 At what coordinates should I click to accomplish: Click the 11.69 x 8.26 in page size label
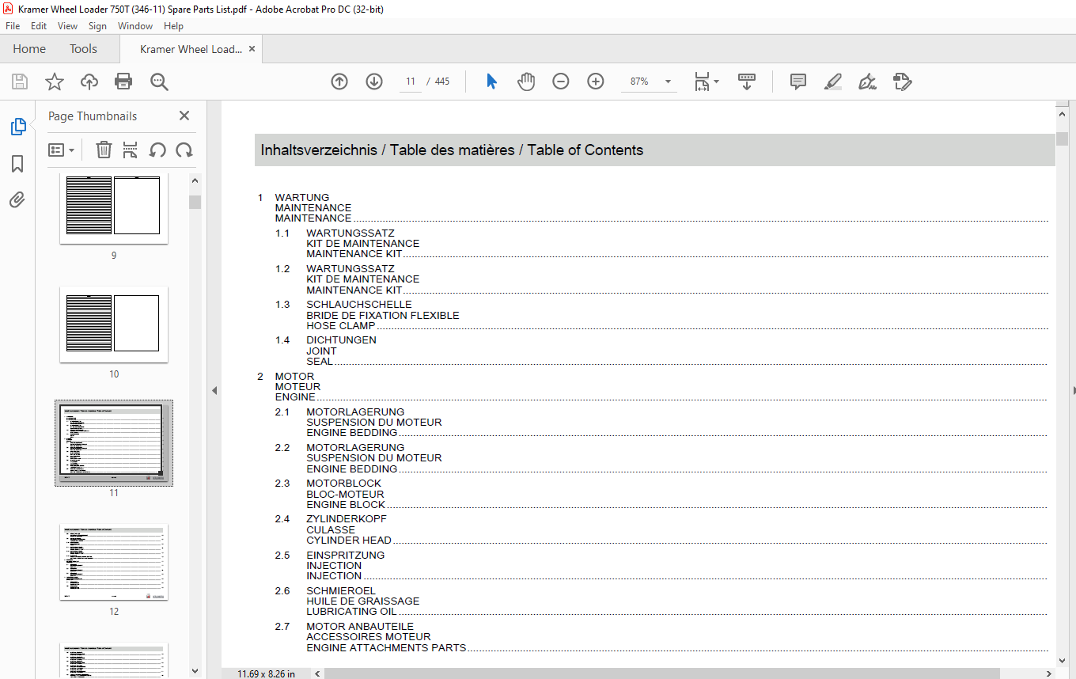coord(267,673)
